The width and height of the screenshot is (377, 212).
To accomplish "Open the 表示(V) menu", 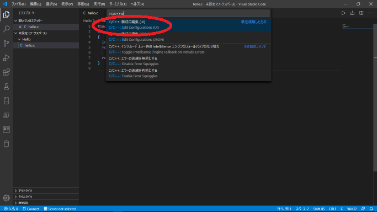I will (67, 4).
